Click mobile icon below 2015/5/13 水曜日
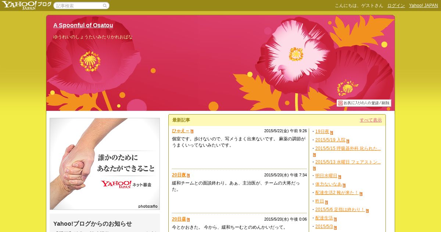 click(x=315, y=169)
